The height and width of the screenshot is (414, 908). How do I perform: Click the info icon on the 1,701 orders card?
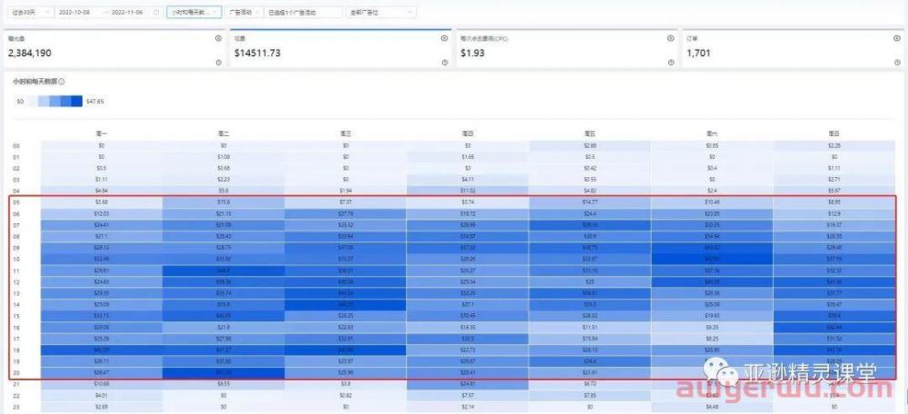click(x=896, y=63)
